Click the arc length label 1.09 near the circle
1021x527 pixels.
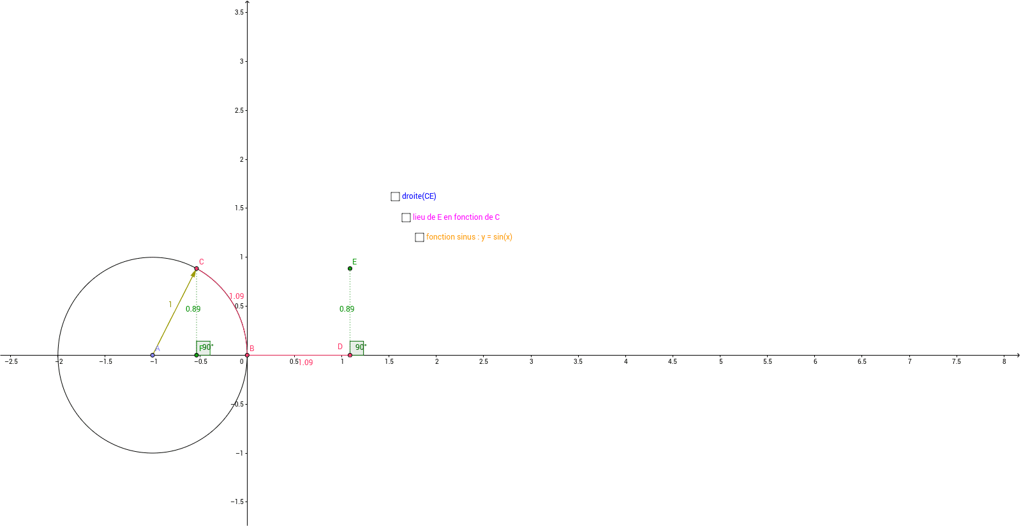pyautogui.click(x=237, y=296)
